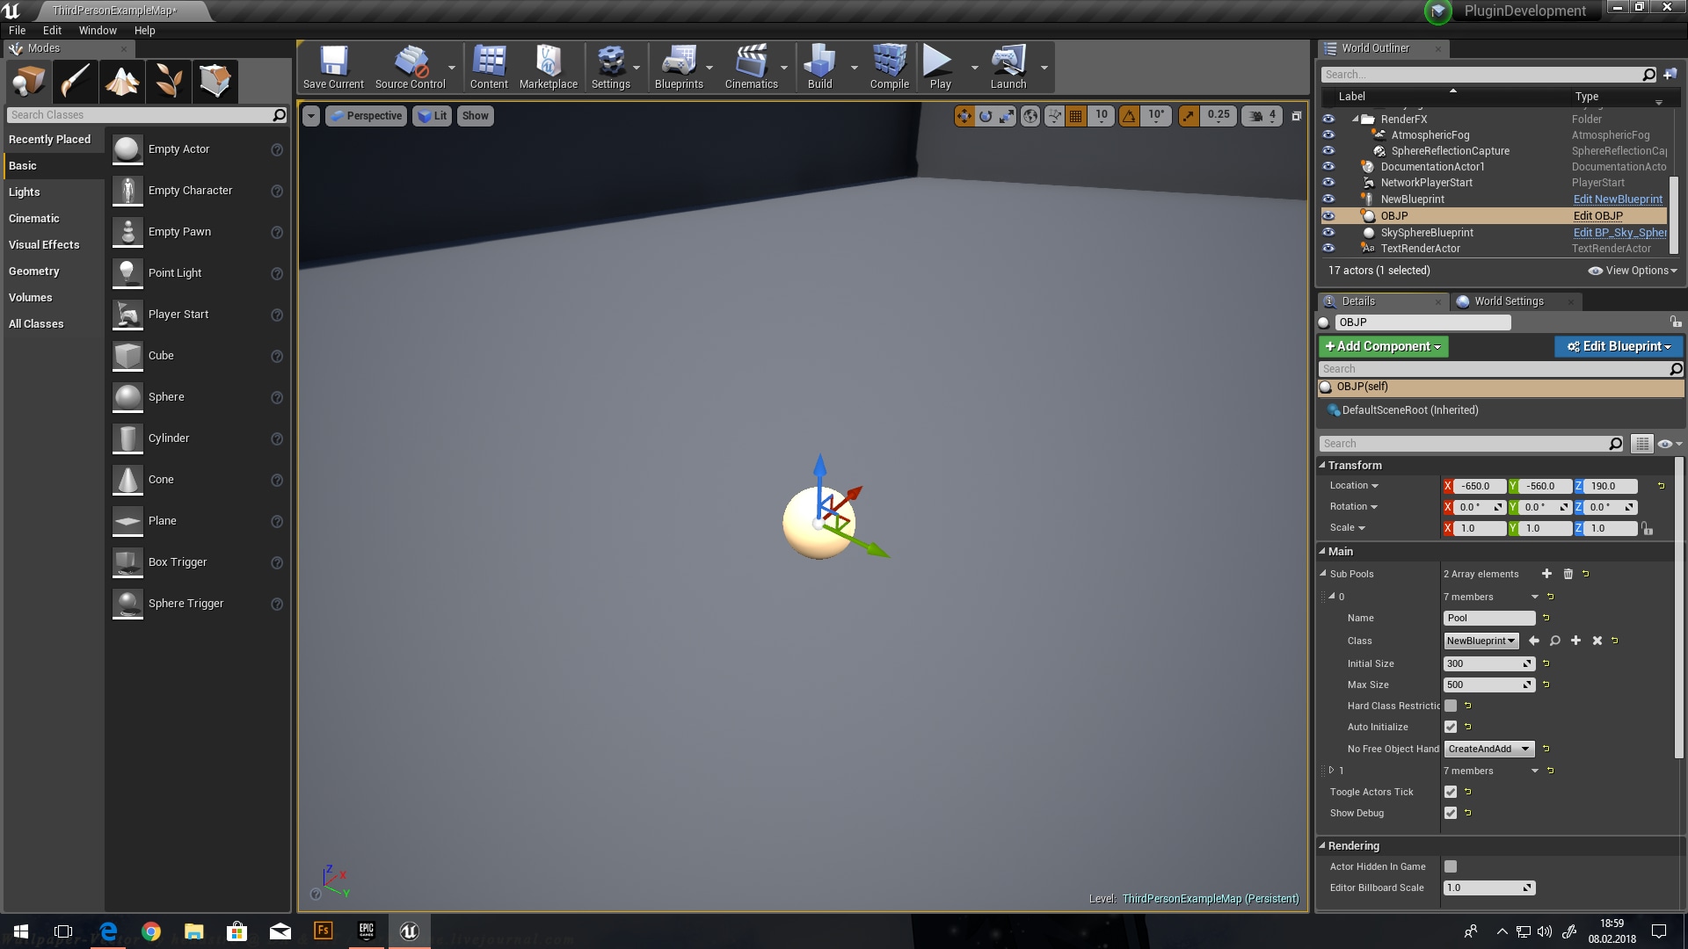The image size is (1688, 949).
Task: Open the Window menu
Action: click(x=98, y=30)
